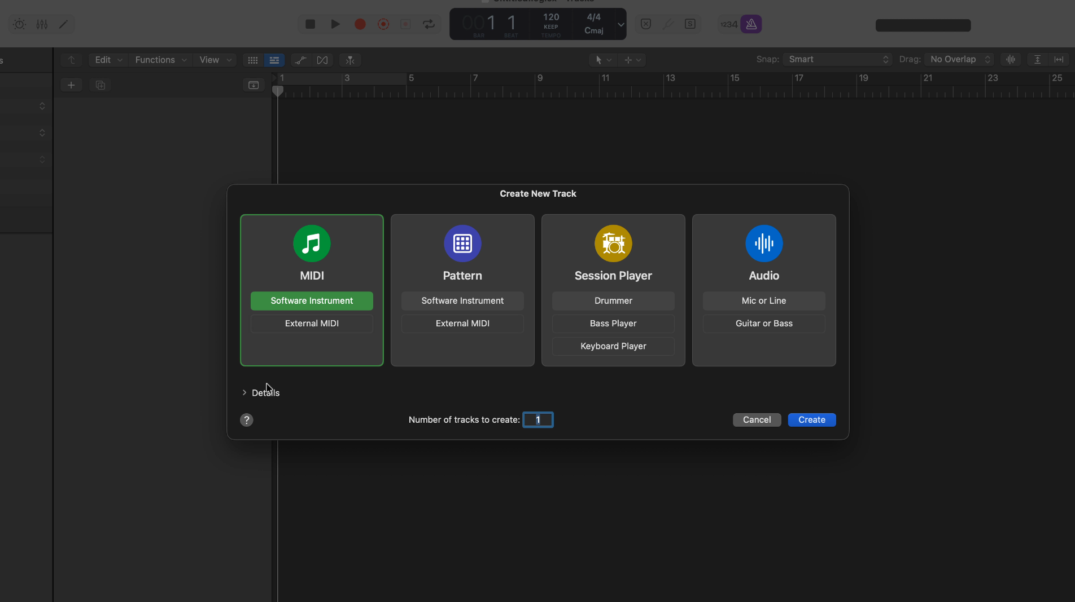Click the red Record button

pyautogui.click(x=360, y=24)
